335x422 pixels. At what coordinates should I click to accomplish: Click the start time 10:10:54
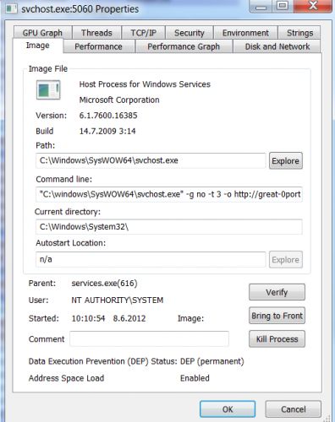(x=88, y=318)
